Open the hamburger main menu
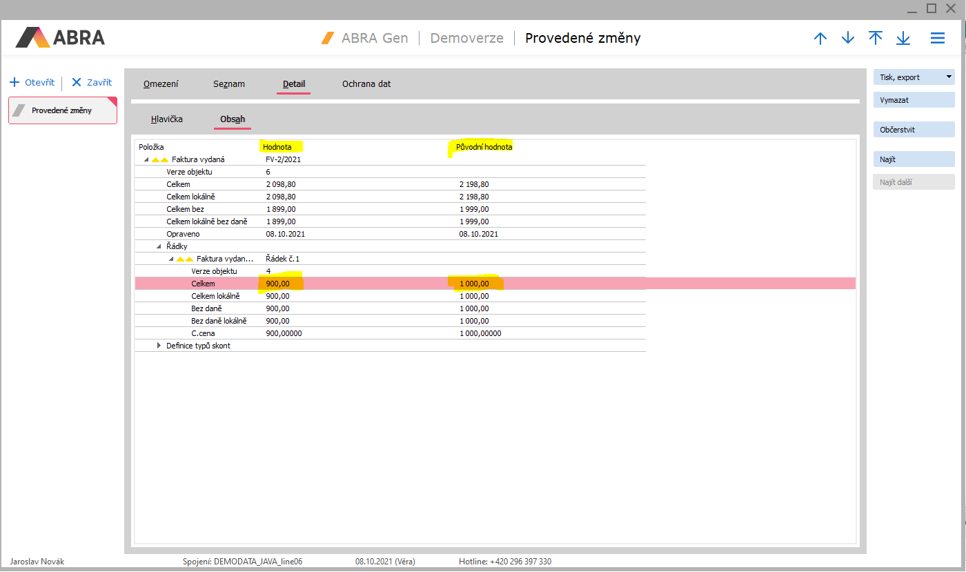966x572 pixels. pos(937,39)
